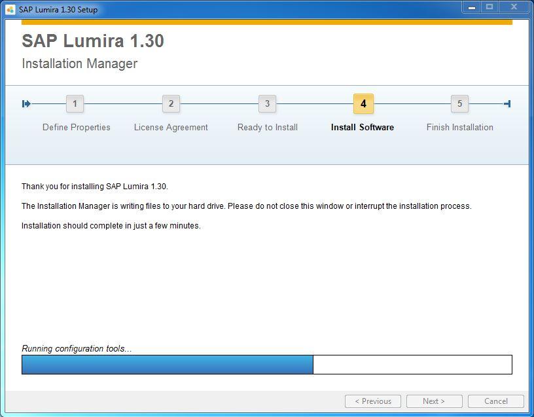Image resolution: width=534 pixels, height=417 pixels.
Task: Select the Define Properties step label
Action: click(x=77, y=128)
